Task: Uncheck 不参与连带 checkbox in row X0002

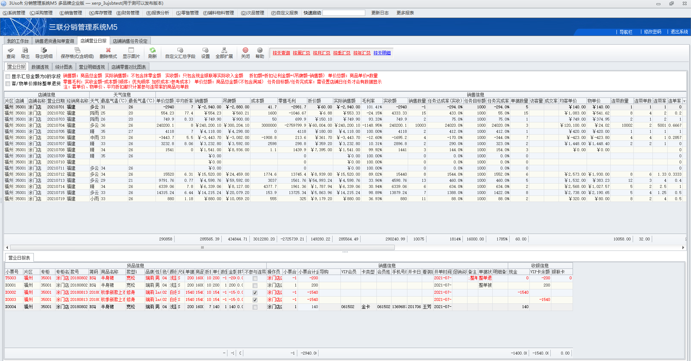Action: tap(255, 293)
